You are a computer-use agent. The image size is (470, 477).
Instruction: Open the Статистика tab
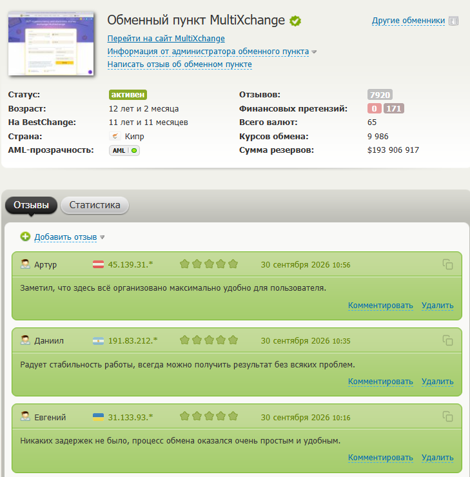point(95,205)
